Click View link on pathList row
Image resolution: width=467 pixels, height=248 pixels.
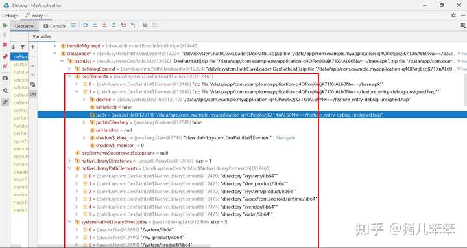click(462, 61)
